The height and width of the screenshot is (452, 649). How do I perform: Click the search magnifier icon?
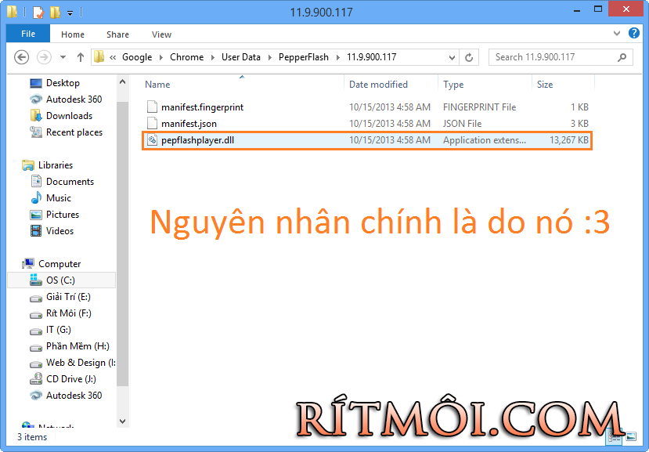622,57
